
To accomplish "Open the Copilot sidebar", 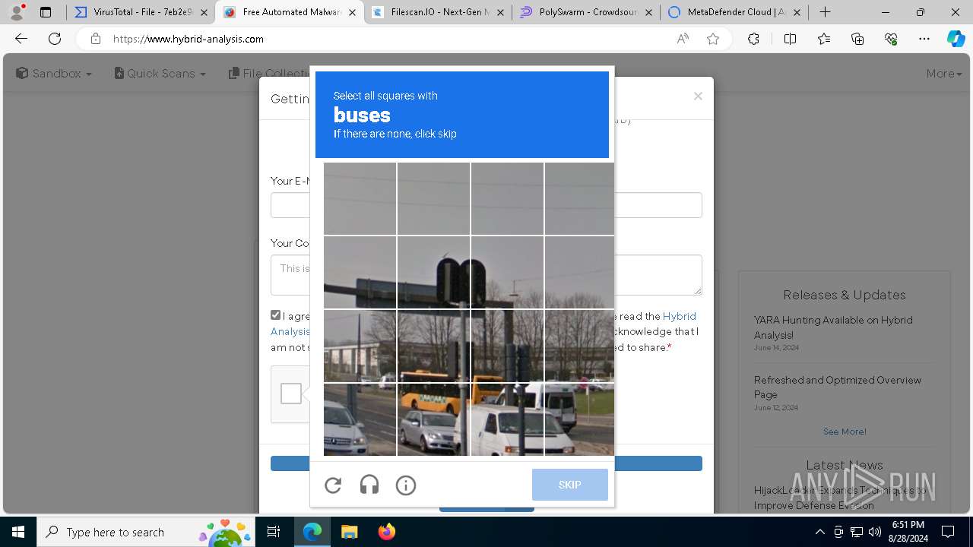I will [956, 39].
